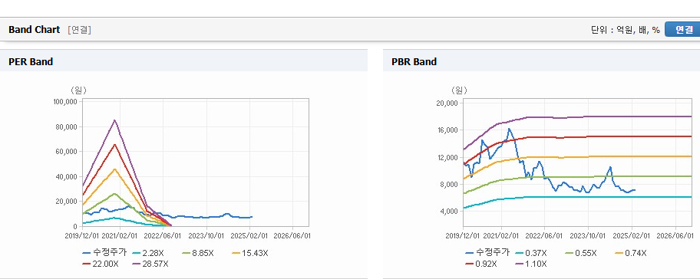Image resolution: width=700 pixels, height=279 pixels.
Task: Click the 2025/02/01 date label in PBR chart
Action: [632, 235]
